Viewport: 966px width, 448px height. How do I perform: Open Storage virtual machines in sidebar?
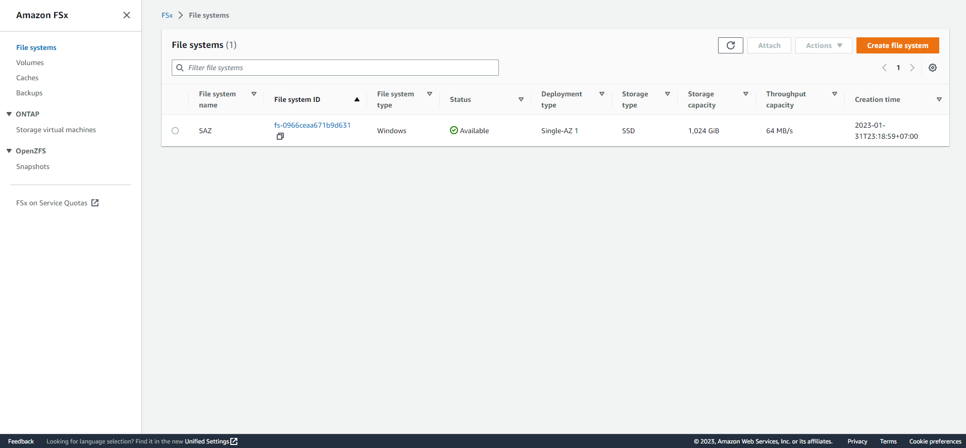point(56,130)
